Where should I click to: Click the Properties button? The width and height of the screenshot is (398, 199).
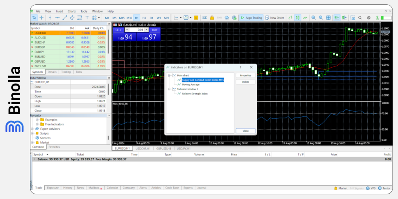[246, 75]
